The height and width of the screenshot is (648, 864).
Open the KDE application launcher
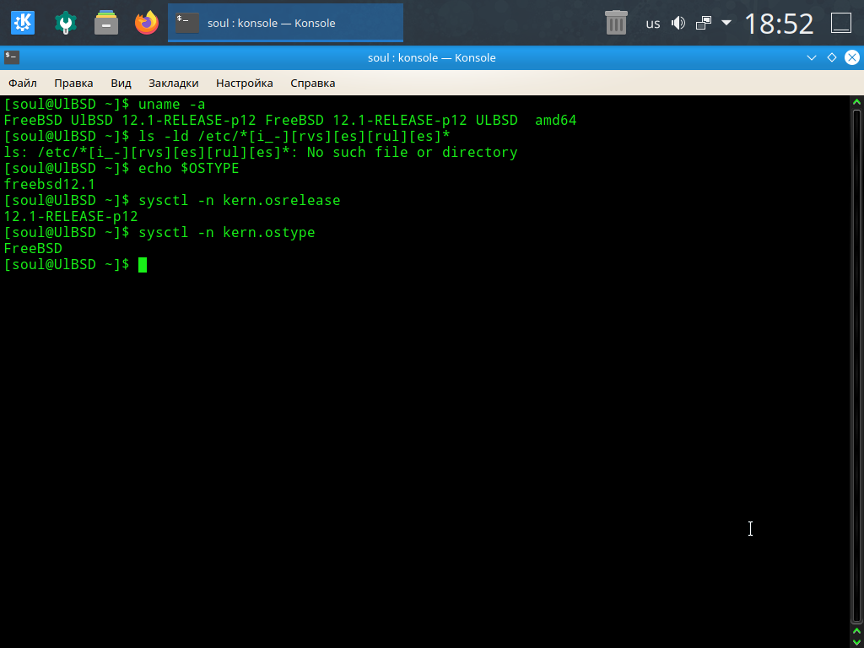tap(23, 23)
